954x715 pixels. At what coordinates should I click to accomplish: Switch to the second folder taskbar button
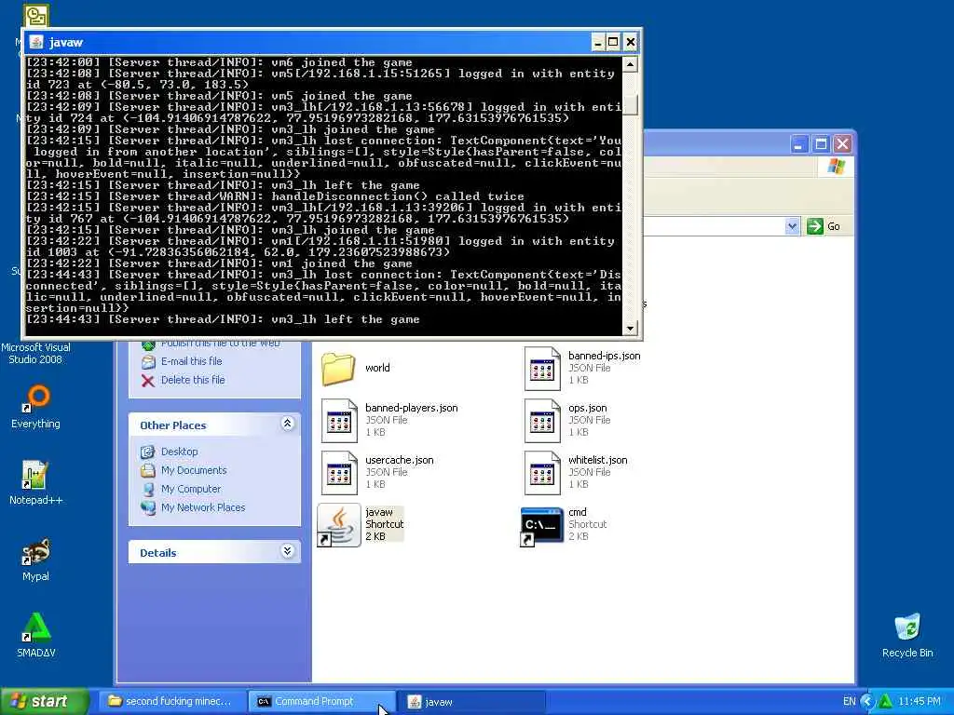tap(172, 702)
